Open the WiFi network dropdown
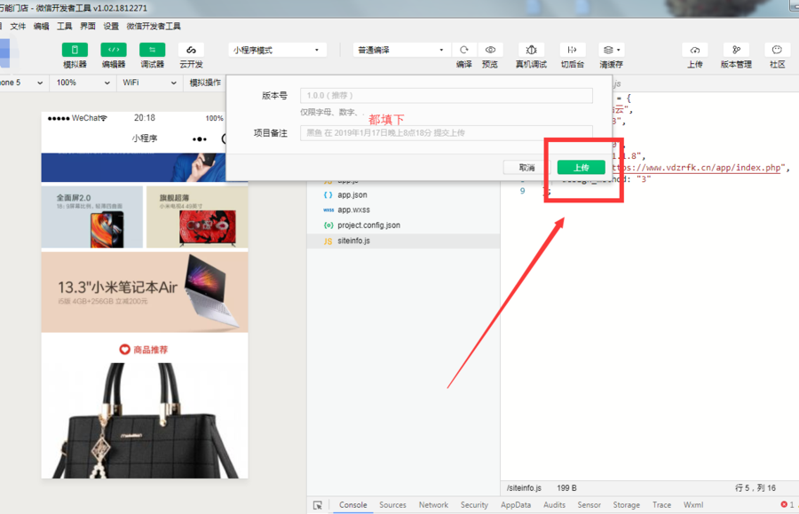 pos(149,83)
